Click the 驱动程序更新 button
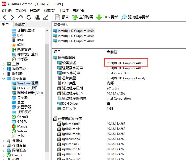The width and height of the screenshot is (186, 160). click(135, 17)
